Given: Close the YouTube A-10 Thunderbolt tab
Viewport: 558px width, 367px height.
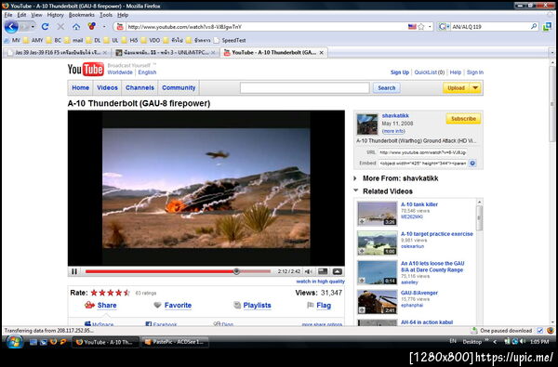Looking at the screenshot, I should [322, 53].
